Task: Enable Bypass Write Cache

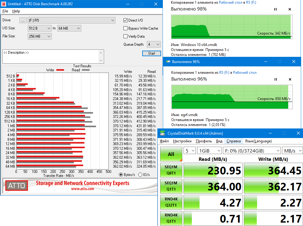Action: tap(125, 28)
